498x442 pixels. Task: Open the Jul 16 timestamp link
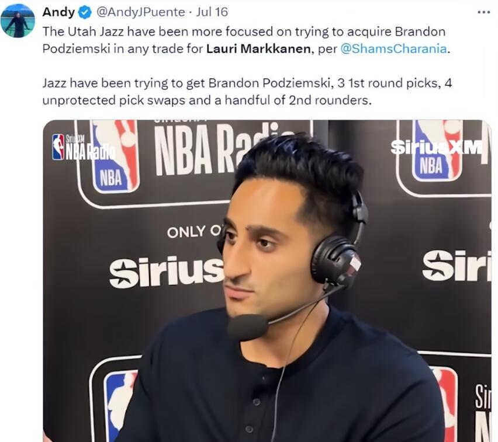point(212,12)
